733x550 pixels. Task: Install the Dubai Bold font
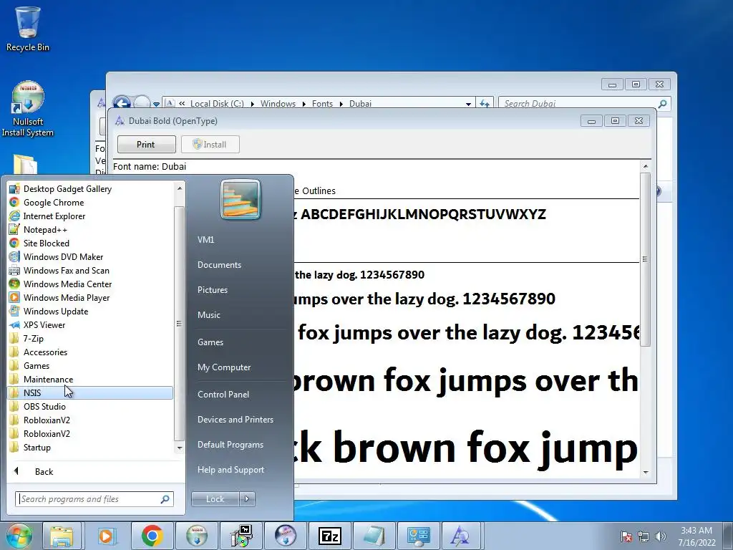click(x=210, y=145)
